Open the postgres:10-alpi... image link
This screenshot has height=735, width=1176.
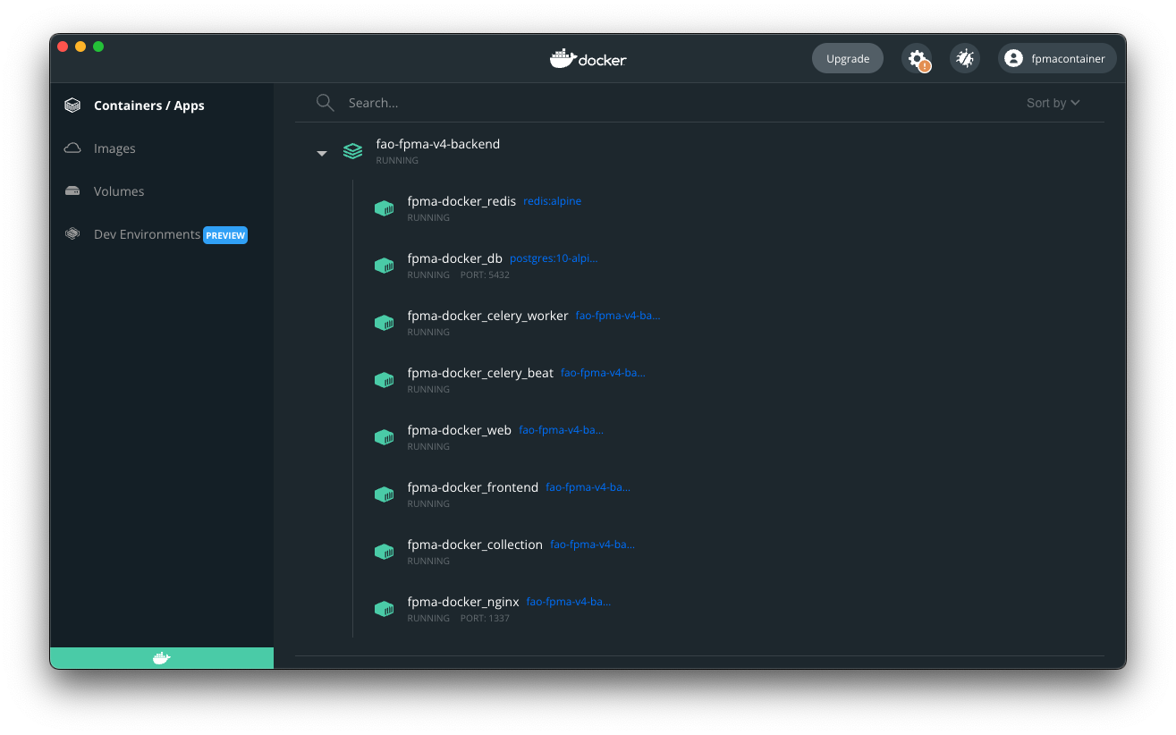(554, 258)
